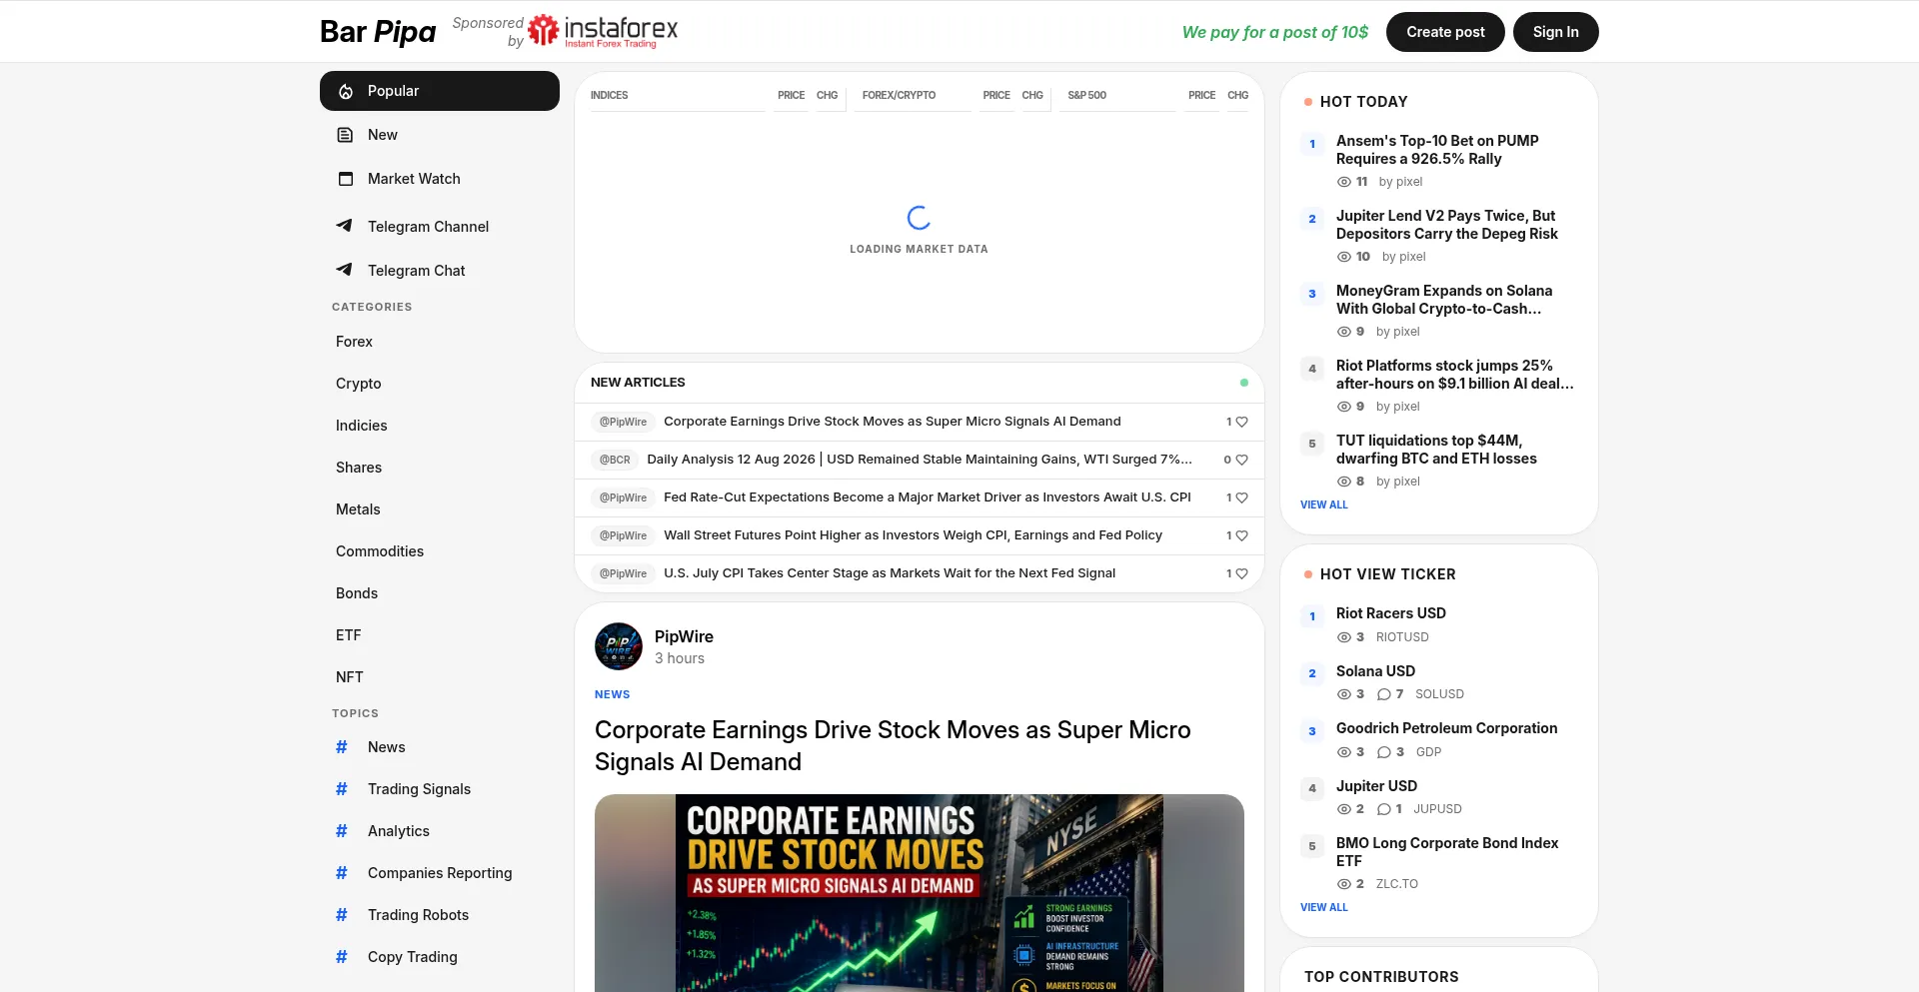
Task: Open TUT liquidations top $44M article
Action: pos(1436,450)
